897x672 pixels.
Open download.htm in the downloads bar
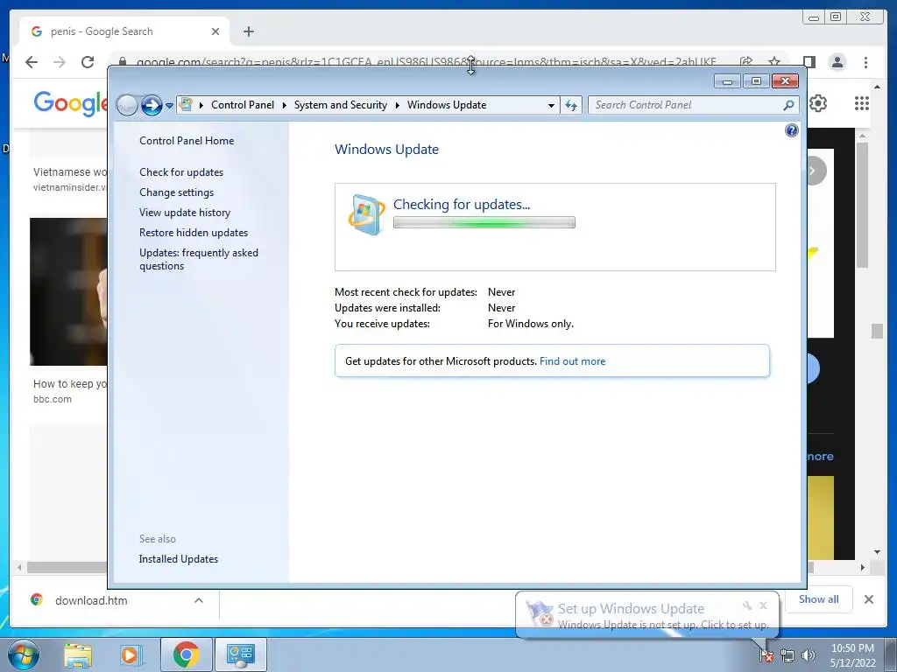tap(91, 600)
